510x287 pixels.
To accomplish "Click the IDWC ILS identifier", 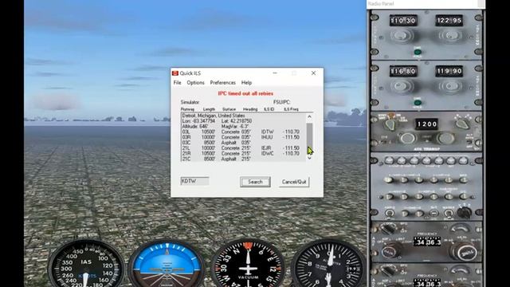I will click(268, 153).
